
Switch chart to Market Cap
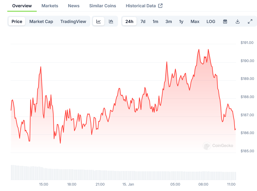pos(41,21)
